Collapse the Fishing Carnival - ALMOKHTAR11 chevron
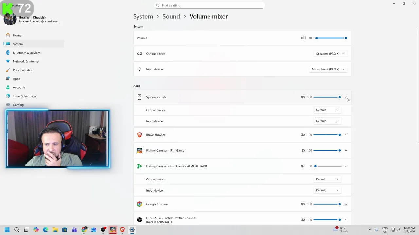 [346, 166]
